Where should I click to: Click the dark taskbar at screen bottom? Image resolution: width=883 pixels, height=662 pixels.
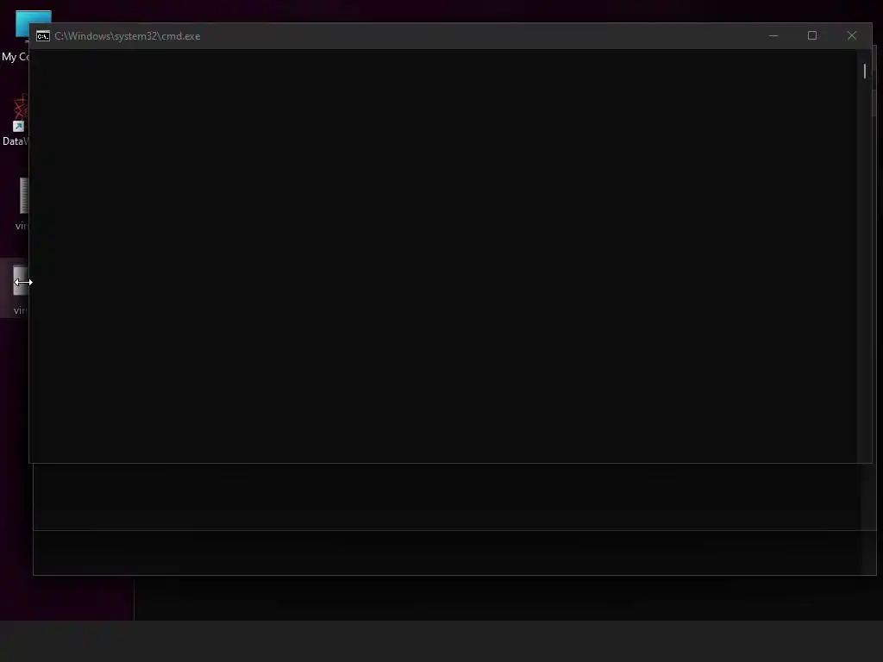coord(441,641)
